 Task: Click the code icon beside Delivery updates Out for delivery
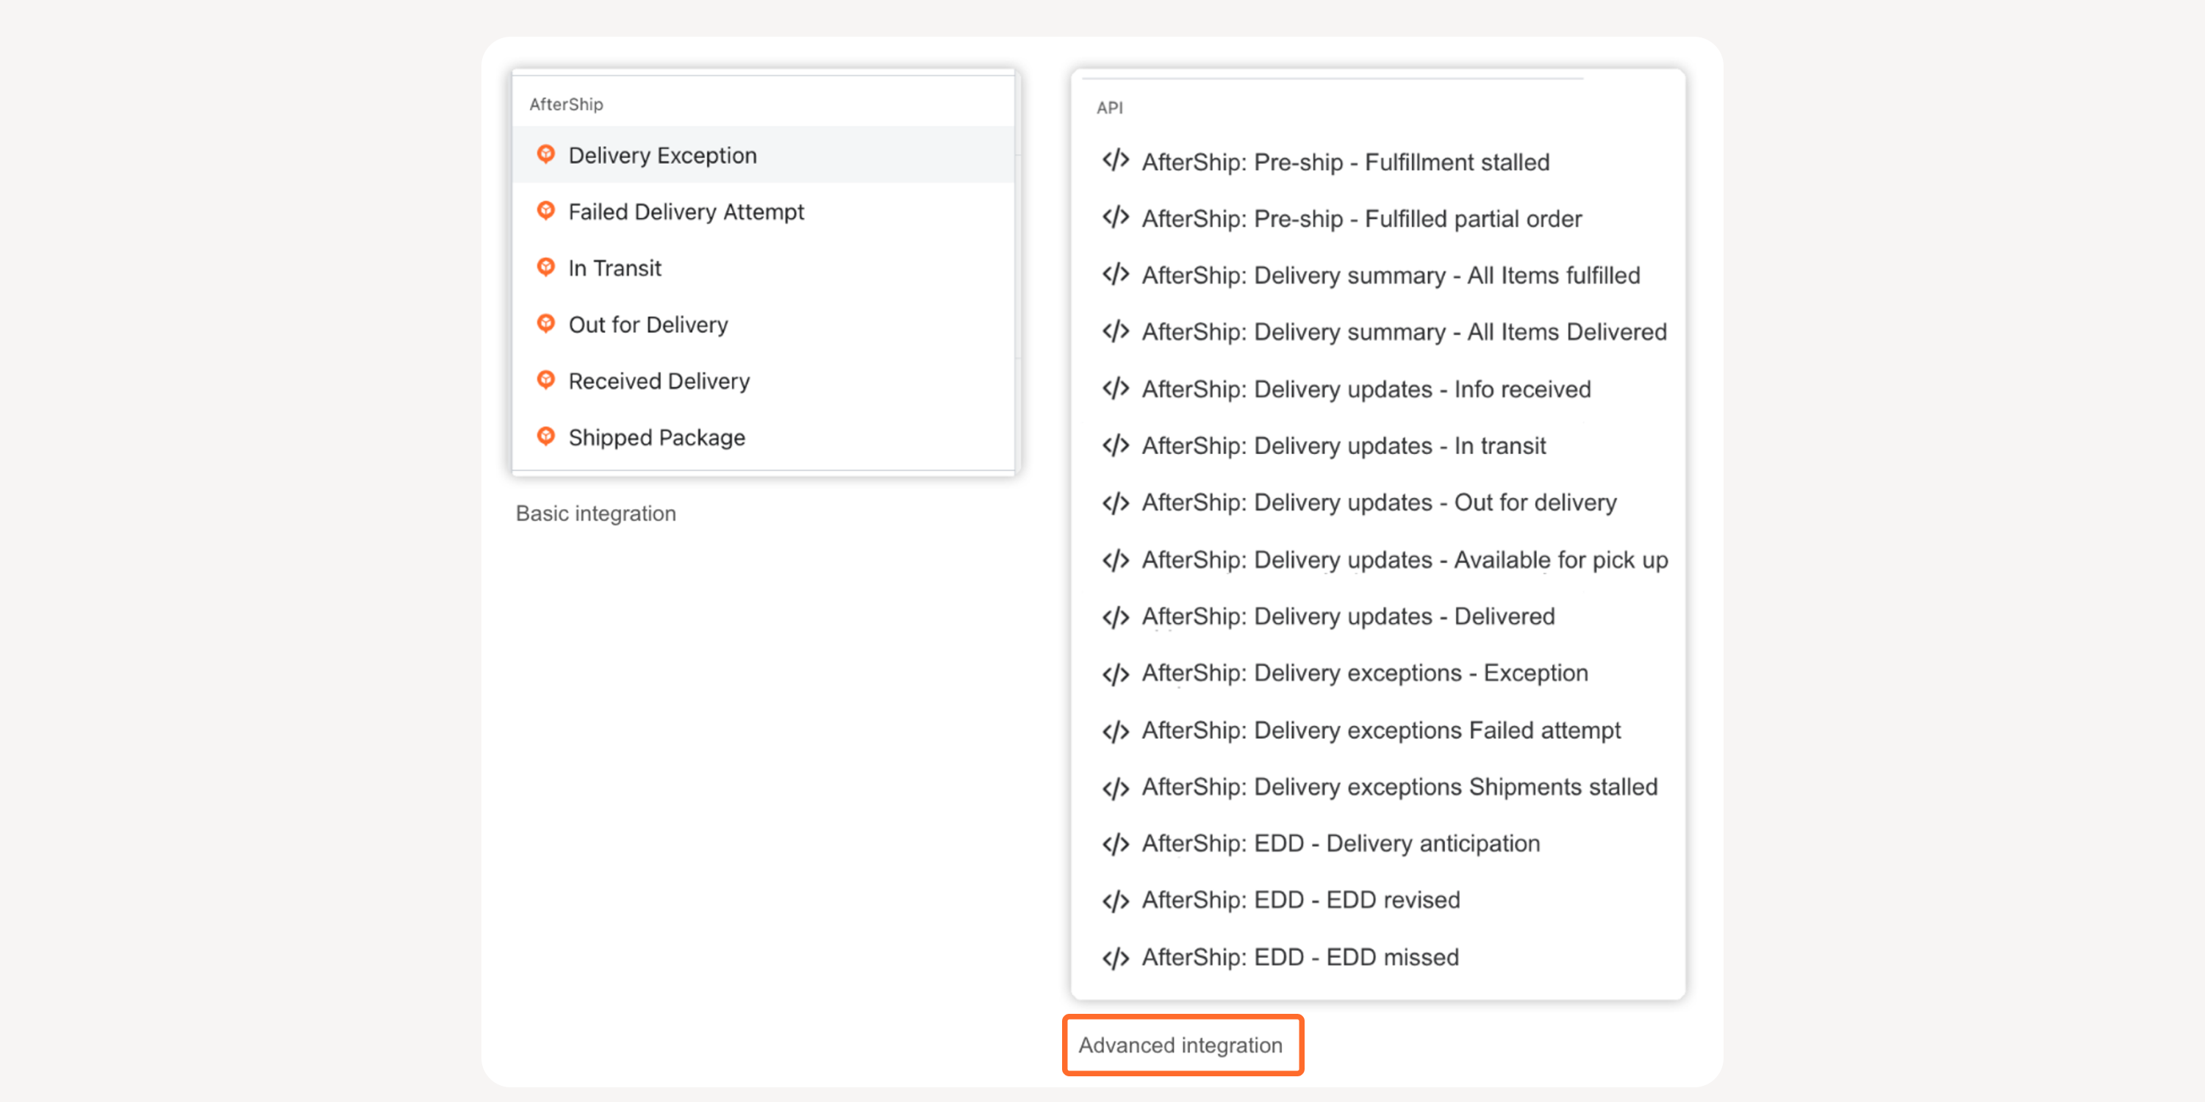tap(1115, 503)
